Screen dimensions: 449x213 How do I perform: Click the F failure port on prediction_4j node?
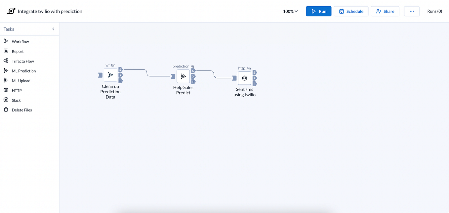[193, 81]
